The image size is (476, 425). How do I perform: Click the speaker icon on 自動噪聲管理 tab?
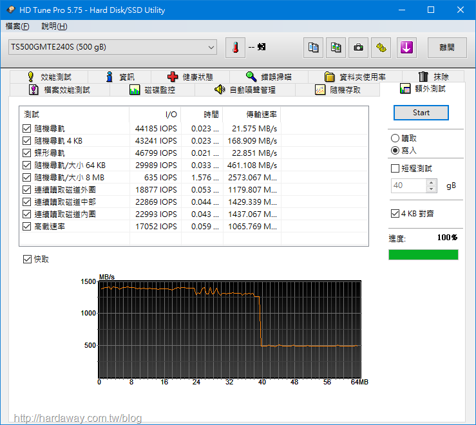[220, 90]
